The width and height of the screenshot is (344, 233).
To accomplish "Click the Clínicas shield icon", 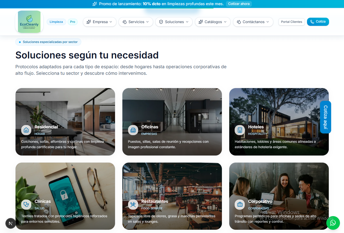I will 26,204.
